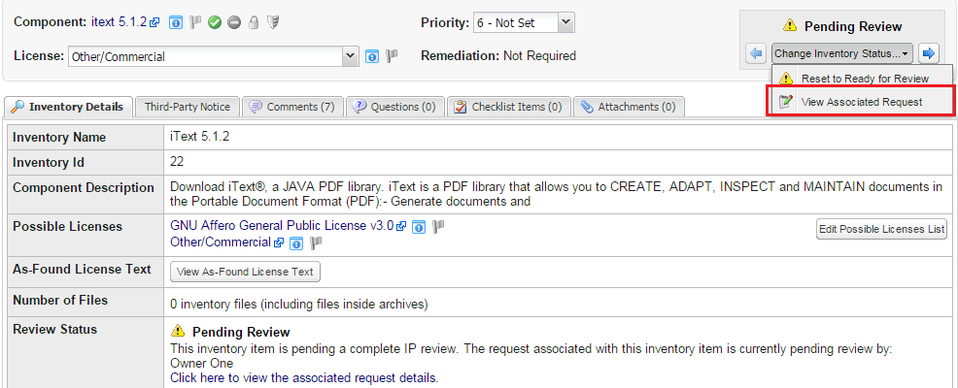Viewport: 958px width, 388px height.
Task: Open the Change Inventory Status dropdown
Action: click(842, 53)
